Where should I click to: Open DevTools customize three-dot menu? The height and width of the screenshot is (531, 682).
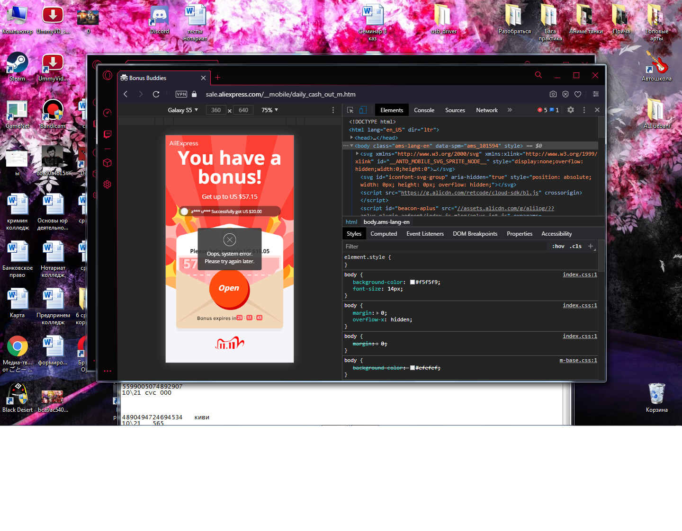tap(584, 110)
